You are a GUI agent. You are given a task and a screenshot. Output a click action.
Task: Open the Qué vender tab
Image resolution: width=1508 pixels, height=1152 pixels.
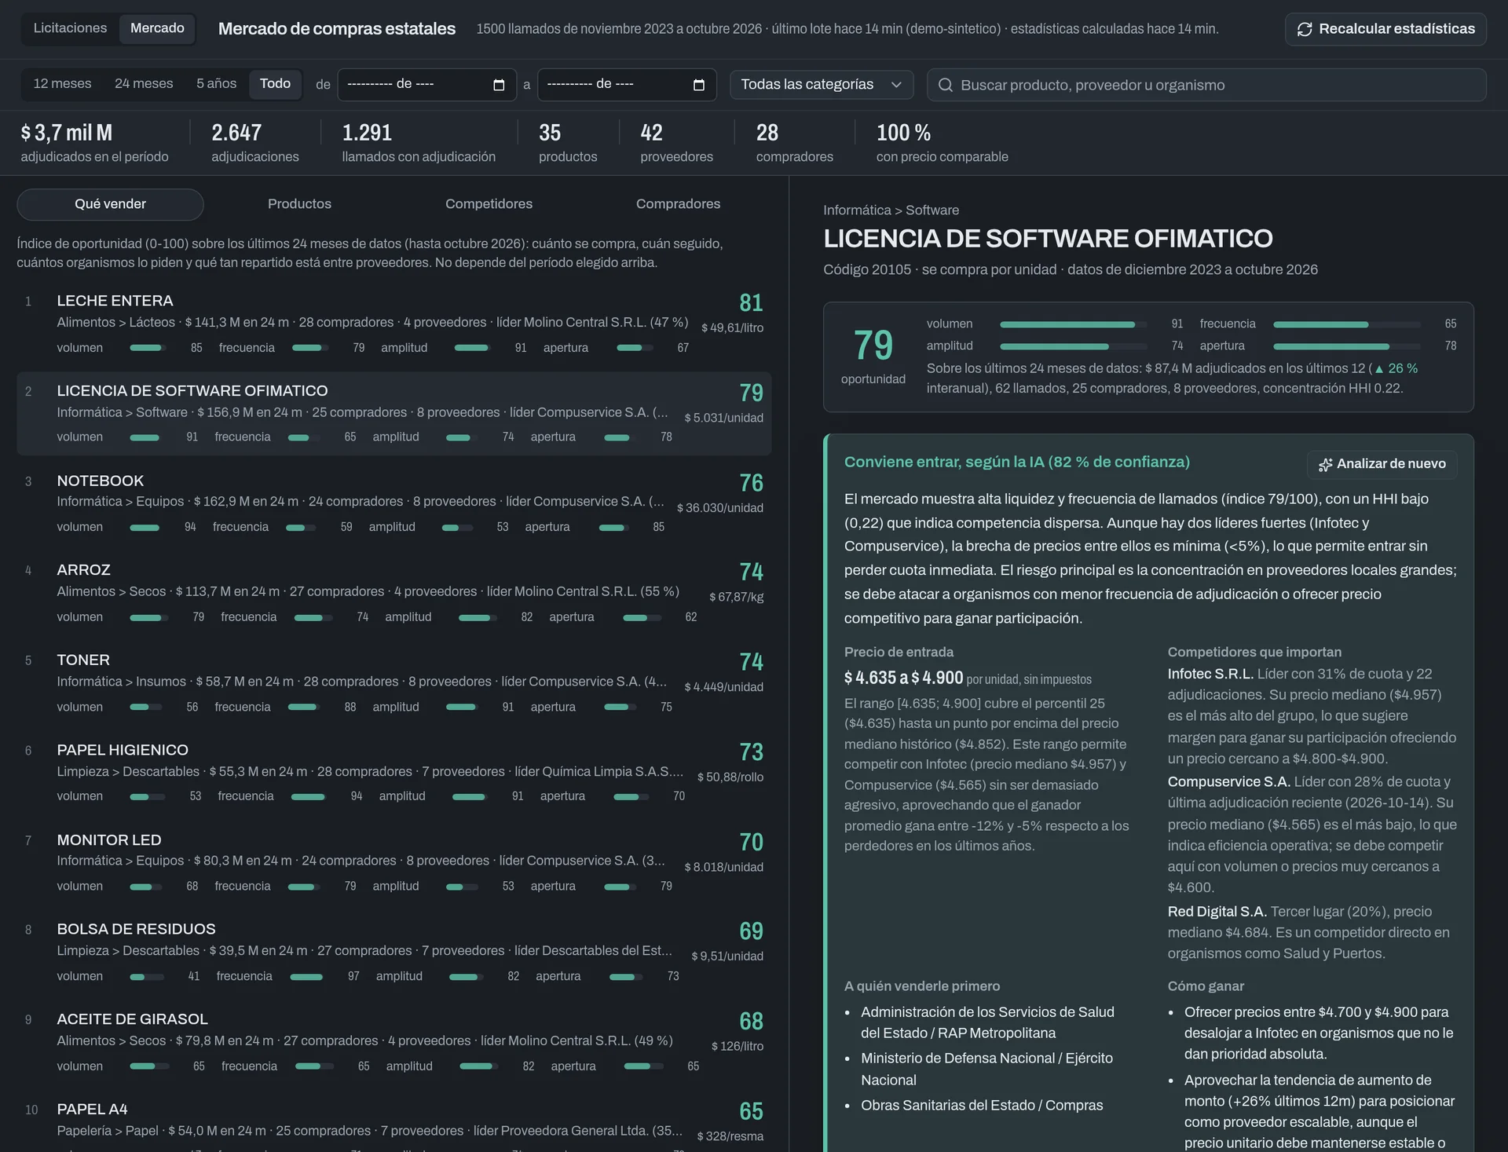(110, 204)
